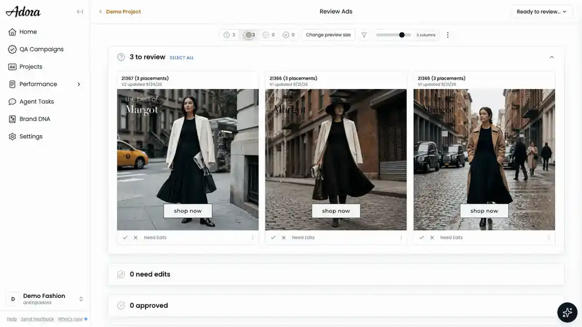
Task: Click the Brand DNA icon
Action: (x=12, y=119)
